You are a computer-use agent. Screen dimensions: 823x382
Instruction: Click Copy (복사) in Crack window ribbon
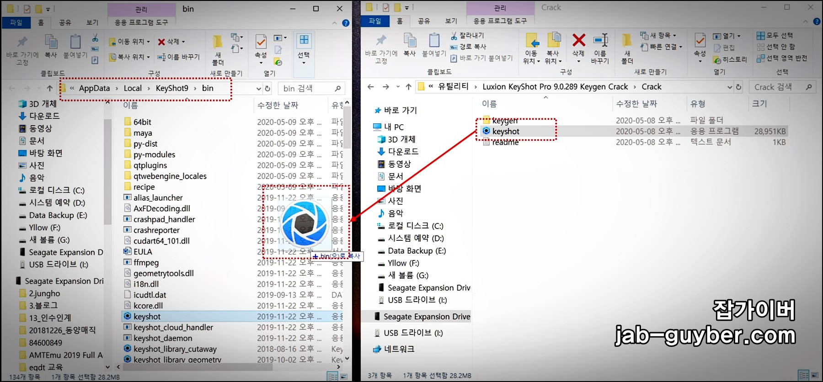pos(410,46)
